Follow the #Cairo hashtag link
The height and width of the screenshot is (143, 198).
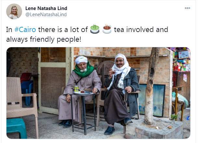pyautogui.click(x=25, y=30)
